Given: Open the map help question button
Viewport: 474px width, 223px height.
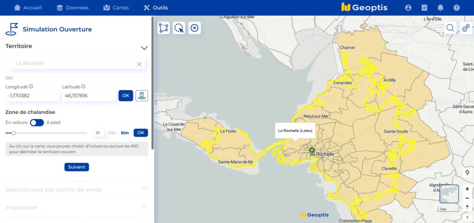Looking at the screenshot, I should pos(468,217).
